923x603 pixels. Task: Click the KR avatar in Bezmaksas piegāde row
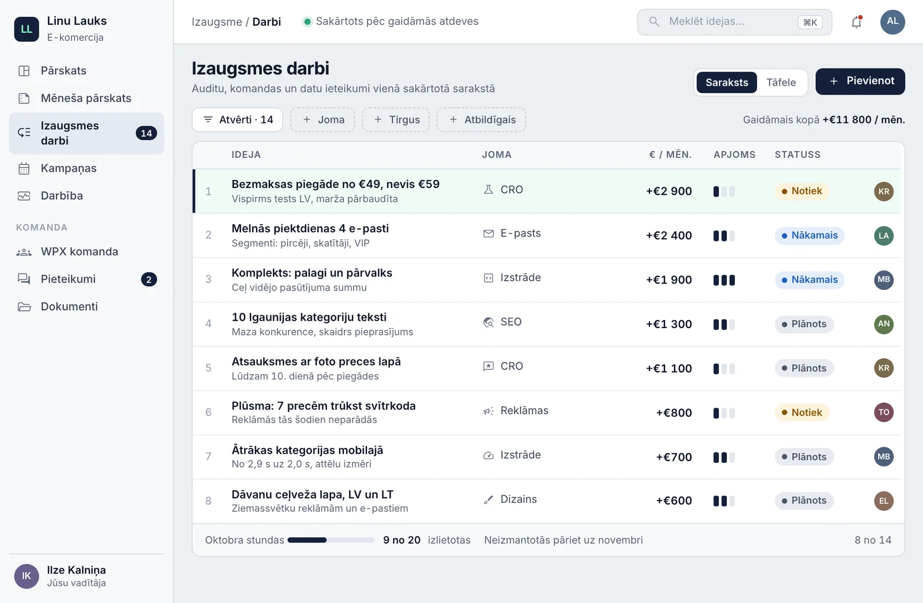[884, 191]
